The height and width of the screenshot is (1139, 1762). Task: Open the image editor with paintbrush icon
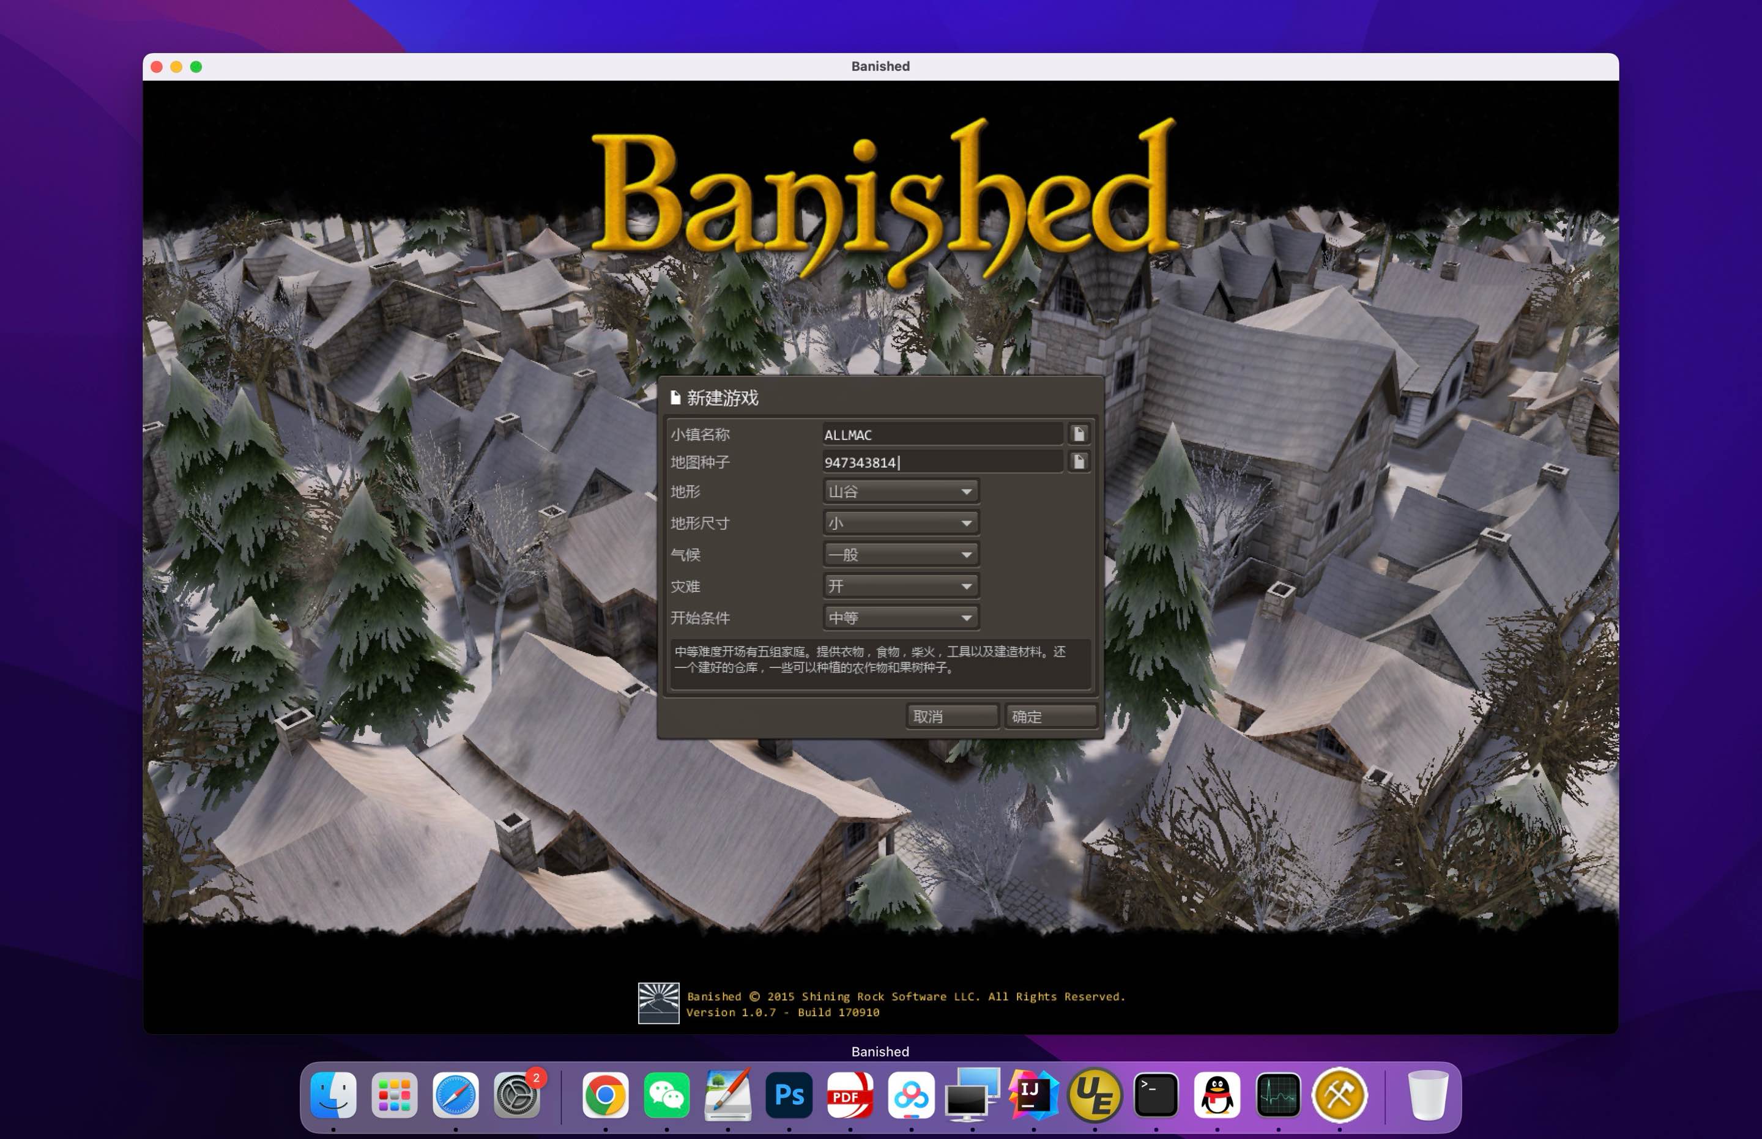tap(728, 1096)
